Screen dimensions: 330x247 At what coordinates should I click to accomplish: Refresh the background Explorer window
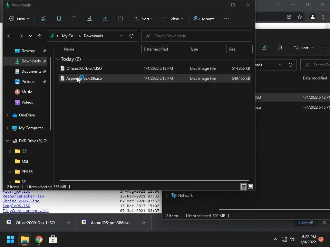click(x=291, y=65)
